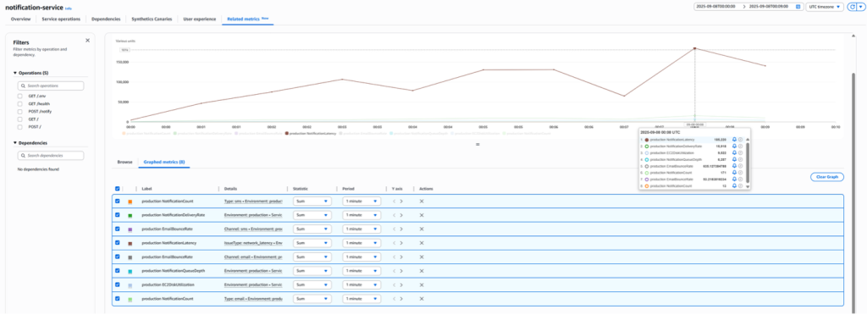This screenshot has height=315, width=867.
Task: Open the notification-service Info link
Action: click(68, 8)
